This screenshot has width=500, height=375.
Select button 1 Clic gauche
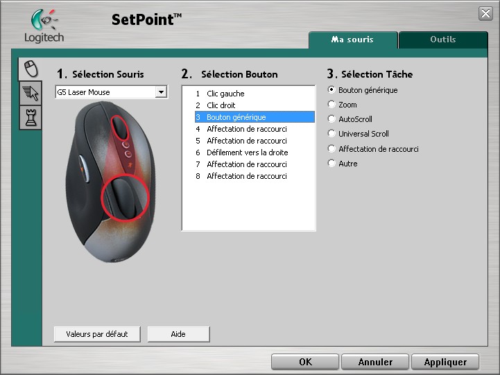pos(255,94)
